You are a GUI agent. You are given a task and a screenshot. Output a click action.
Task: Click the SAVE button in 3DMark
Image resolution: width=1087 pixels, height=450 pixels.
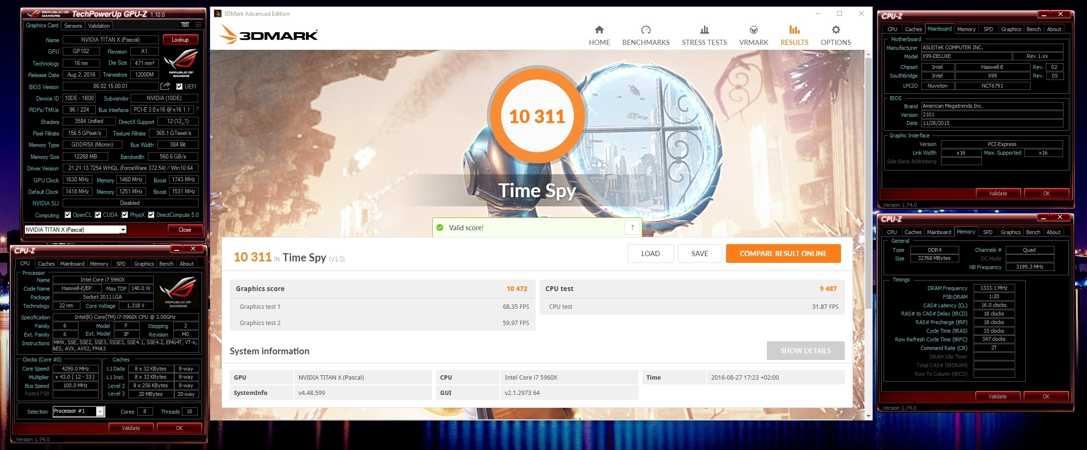click(x=699, y=254)
